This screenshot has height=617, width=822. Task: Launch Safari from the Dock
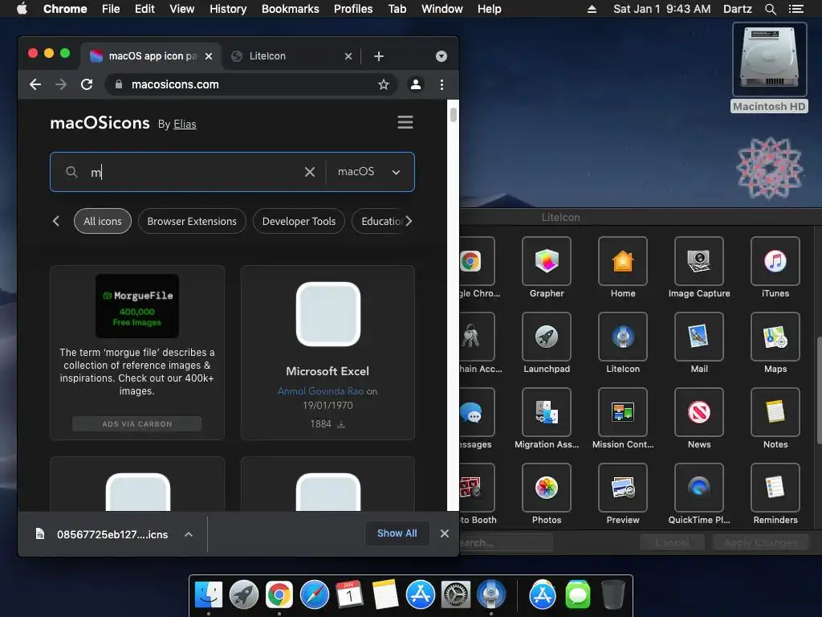click(315, 595)
